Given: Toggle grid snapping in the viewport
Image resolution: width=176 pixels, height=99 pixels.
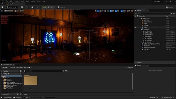Looking at the screenshot, I should pyautogui.click(x=111, y=11).
